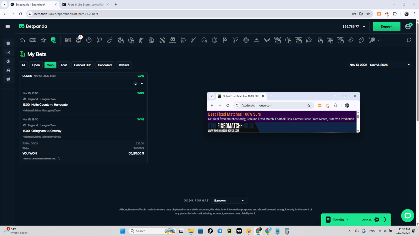Open the date range picker Nov 13 – Nov 13

point(379,65)
